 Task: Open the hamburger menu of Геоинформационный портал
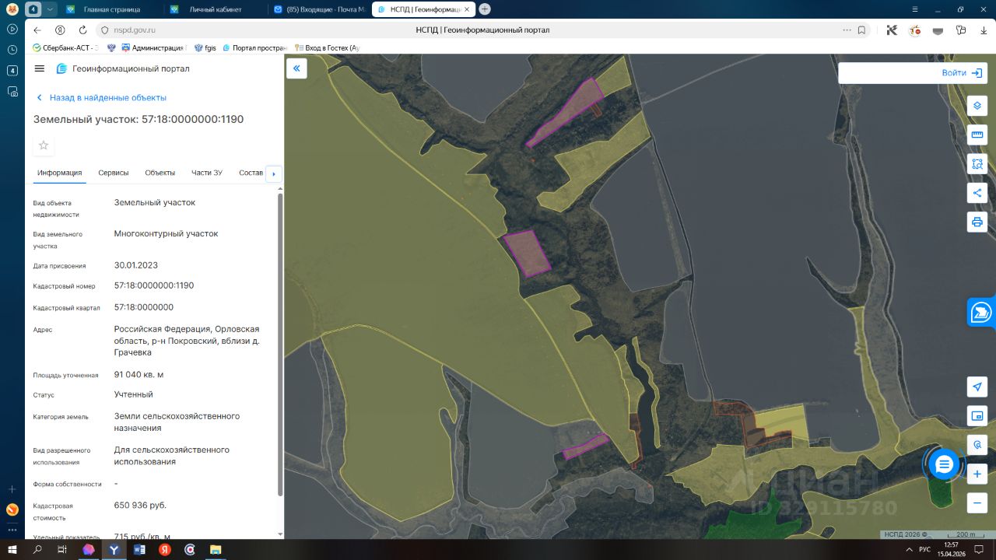coord(40,68)
